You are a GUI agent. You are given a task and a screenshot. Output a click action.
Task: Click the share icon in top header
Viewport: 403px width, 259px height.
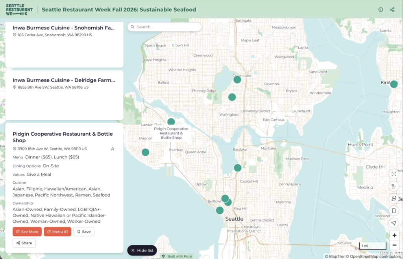coord(392,9)
